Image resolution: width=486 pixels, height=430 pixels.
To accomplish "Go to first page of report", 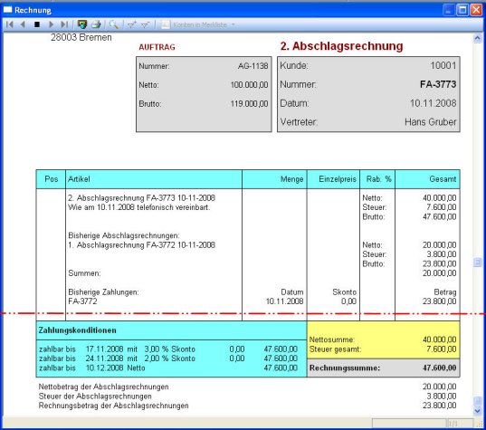I will point(10,24).
